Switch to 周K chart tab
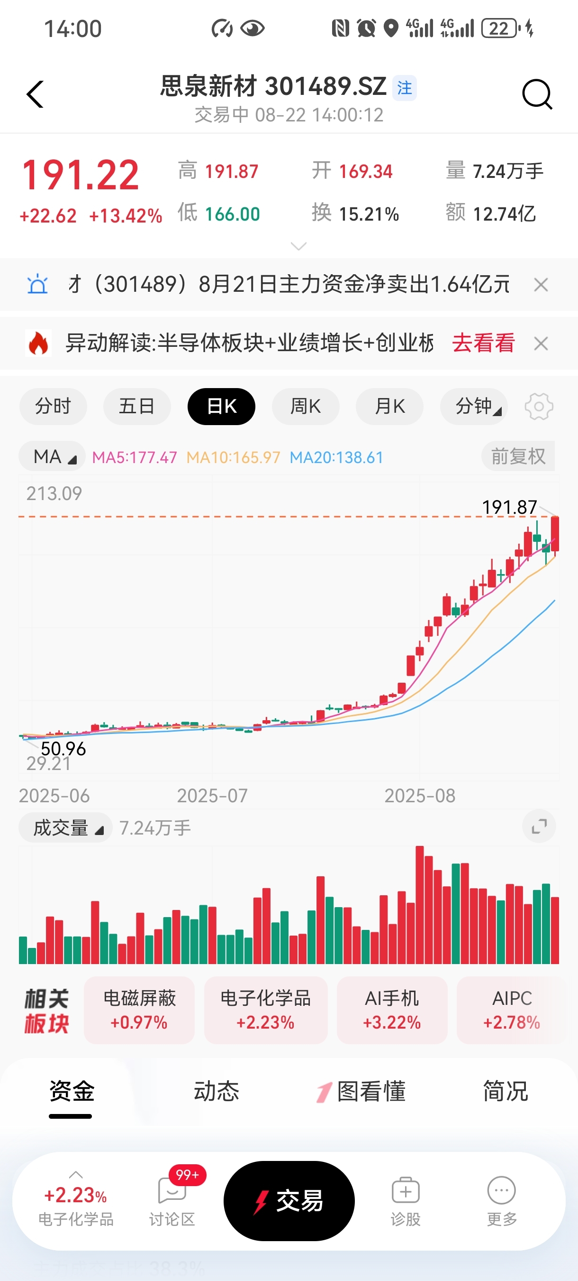Image resolution: width=578 pixels, height=1281 pixels. [x=306, y=406]
